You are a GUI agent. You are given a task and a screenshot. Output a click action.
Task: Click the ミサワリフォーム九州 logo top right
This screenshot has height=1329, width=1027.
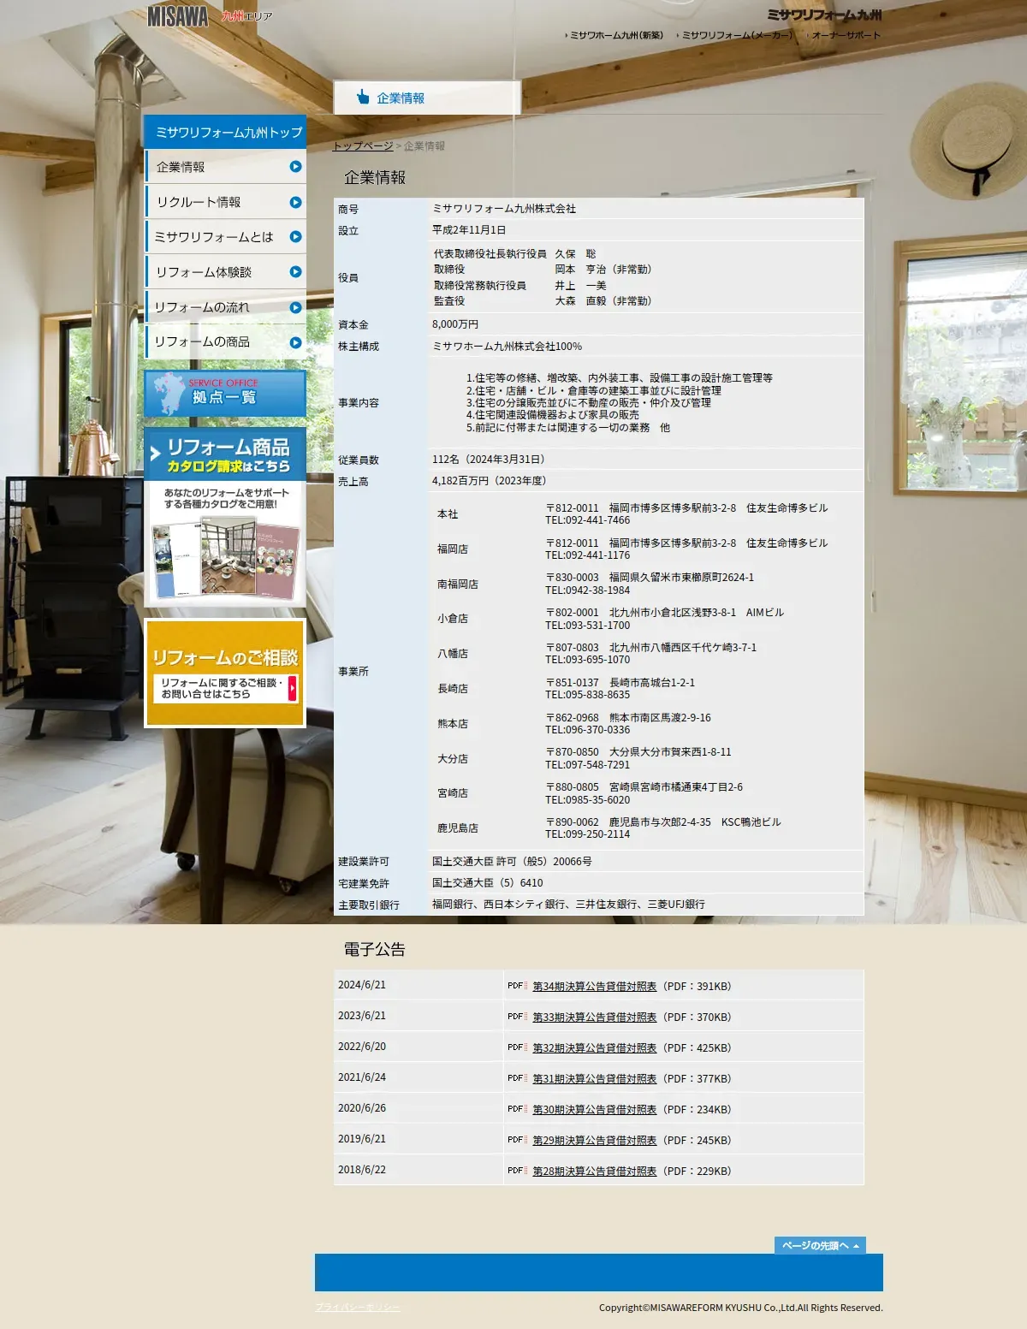(824, 15)
